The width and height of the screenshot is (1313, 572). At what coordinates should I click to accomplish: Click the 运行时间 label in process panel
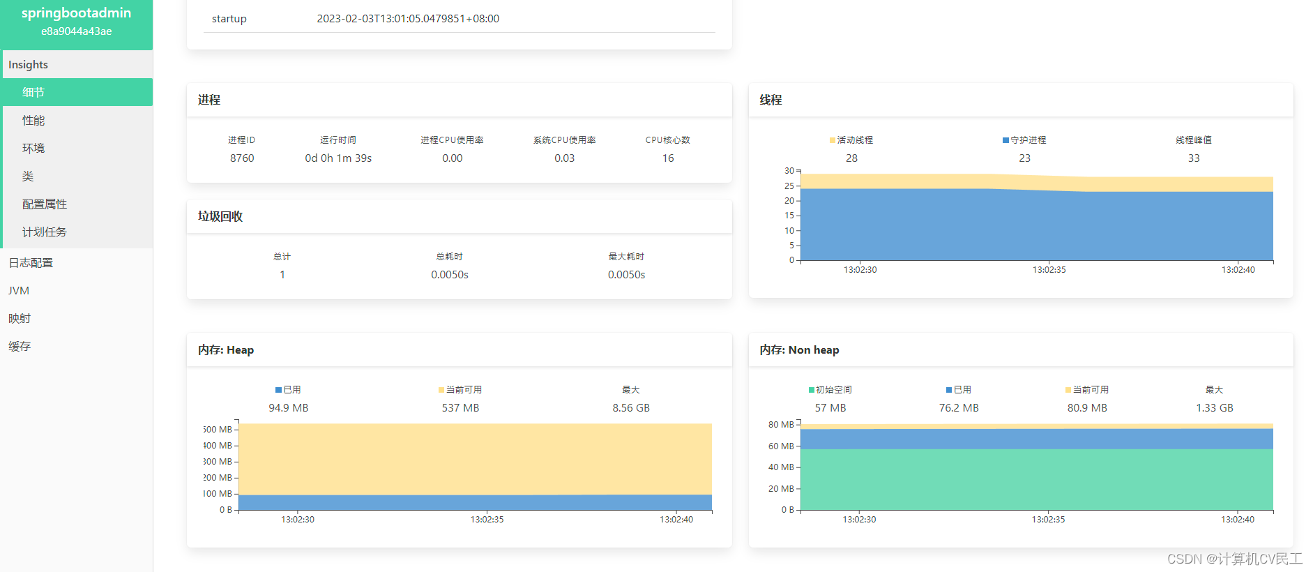click(338, 140)
